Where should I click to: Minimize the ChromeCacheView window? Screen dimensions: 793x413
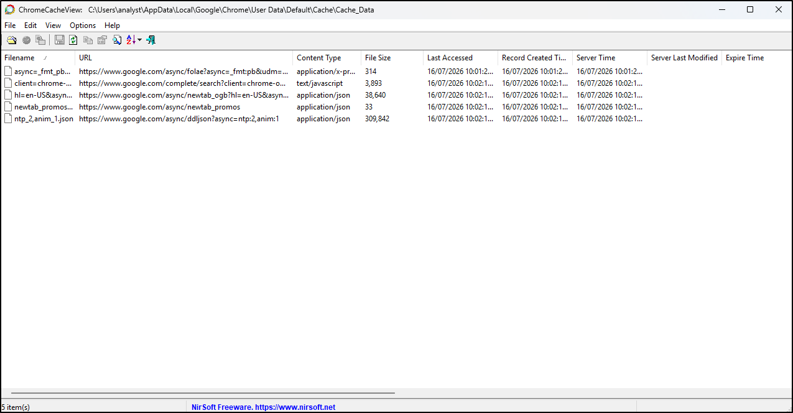coord(721,9)
